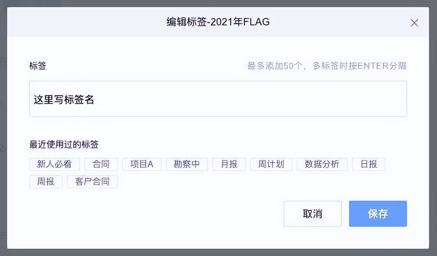Select the 合同 tag
The width and height of the screenshot is (437, 256).
[x=101, y=164]
